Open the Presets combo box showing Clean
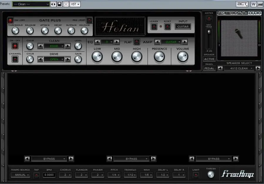 point(31,4)
